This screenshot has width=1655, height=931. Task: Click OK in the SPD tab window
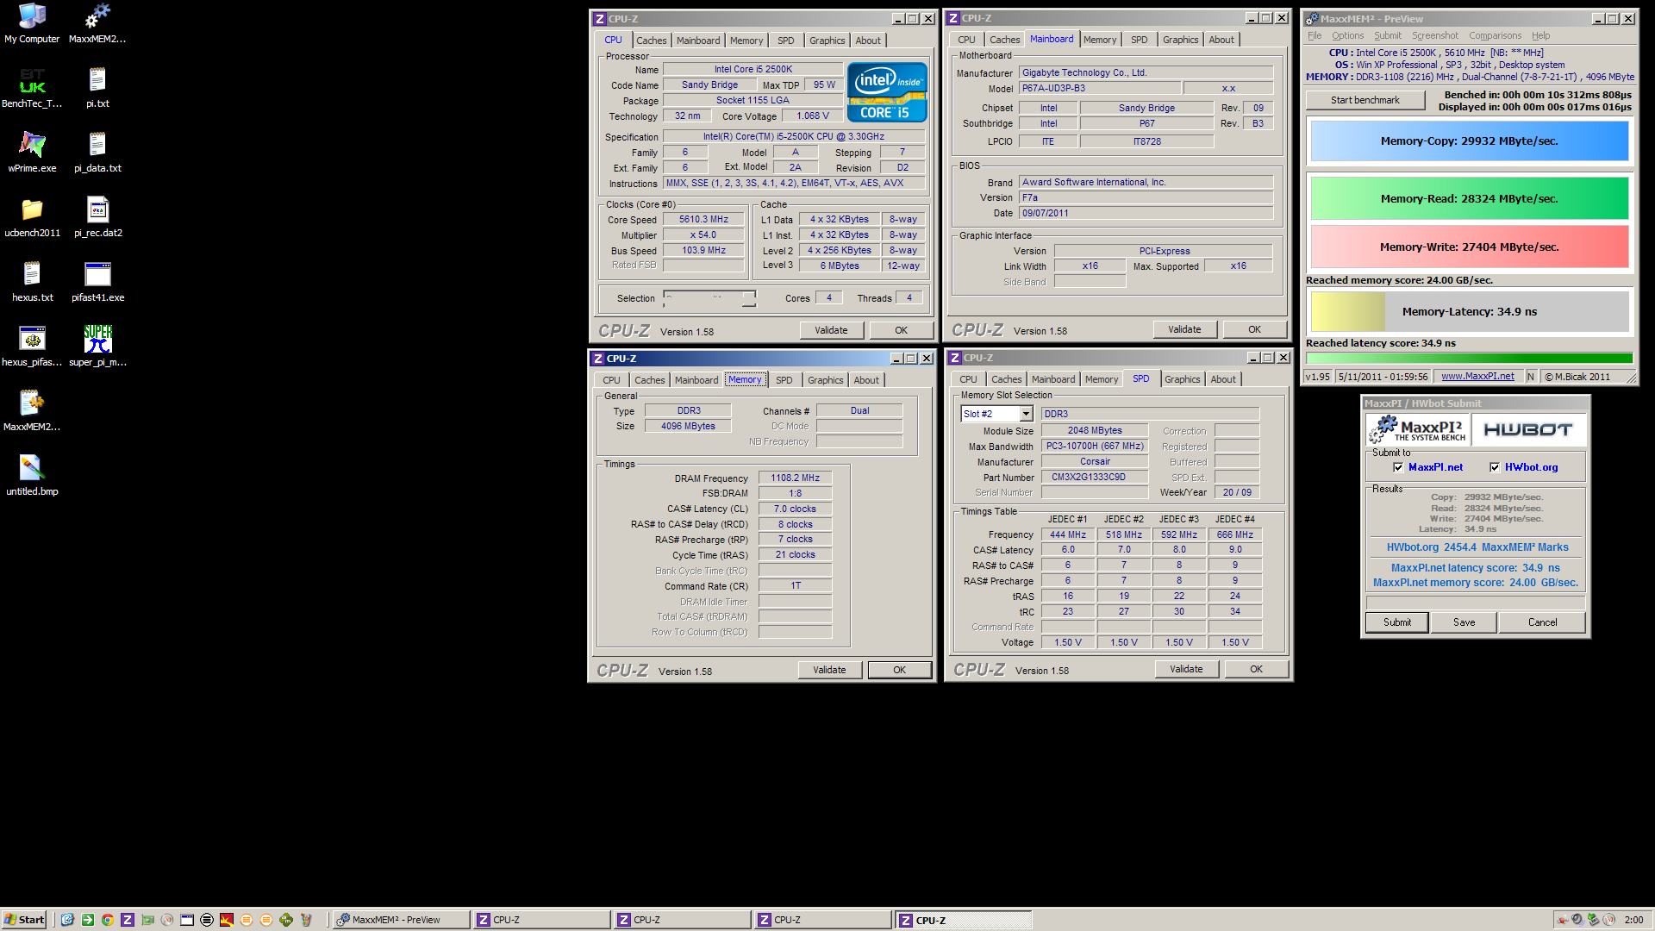click(x=1256, y=669)
